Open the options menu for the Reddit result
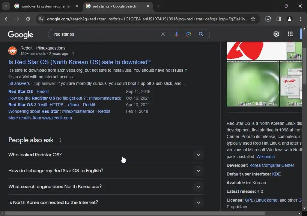 pos(73,54)
